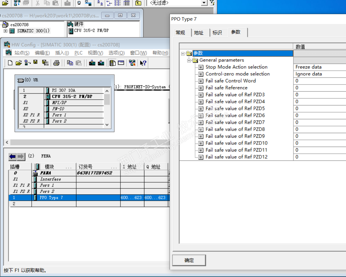Click the forward arrow in the FENA panel
Image resolution: width=346 pixels, height=277 pixels.
(x=21, y=157)
